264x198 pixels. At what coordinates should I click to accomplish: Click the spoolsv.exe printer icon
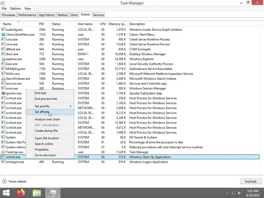3,93
